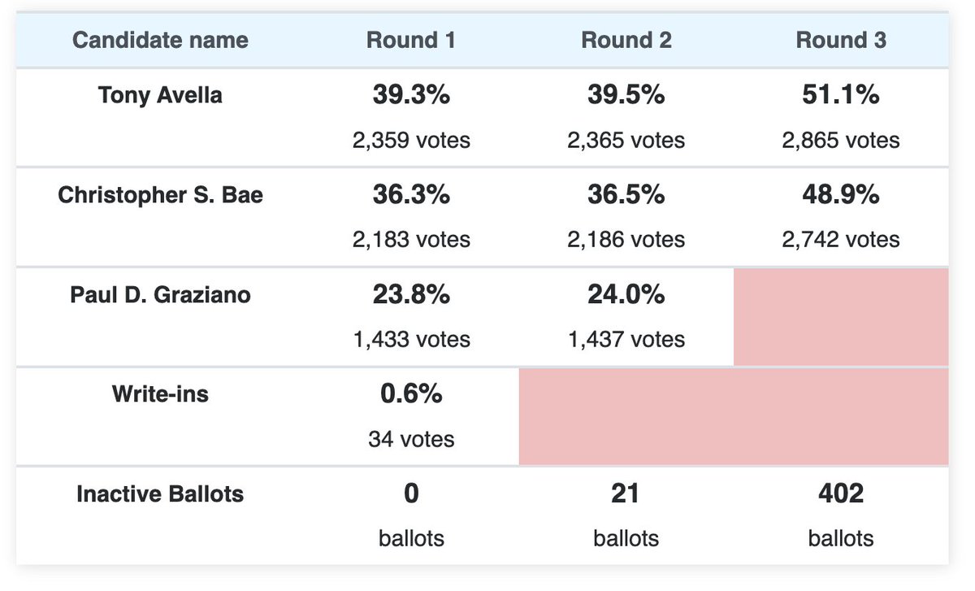Screen dimensions: 975x591
Task: Click the Round 2 column header
Action: coord(626,41)
